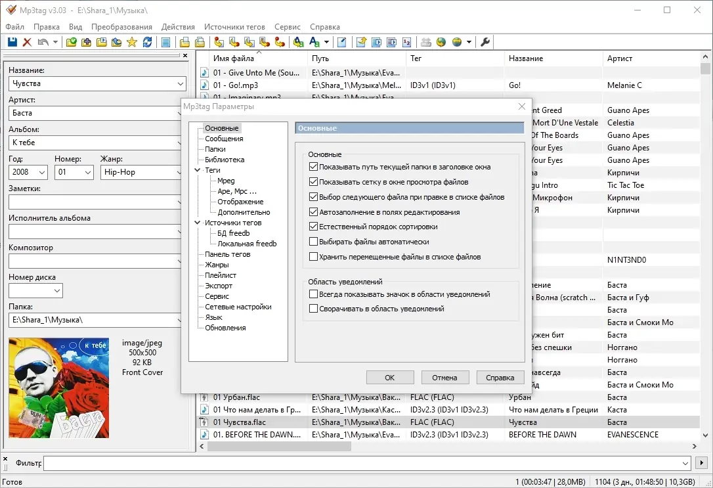Open the Year dropdown showing 2008
This screenshot has height=488, width=713.
click(42, 173)
